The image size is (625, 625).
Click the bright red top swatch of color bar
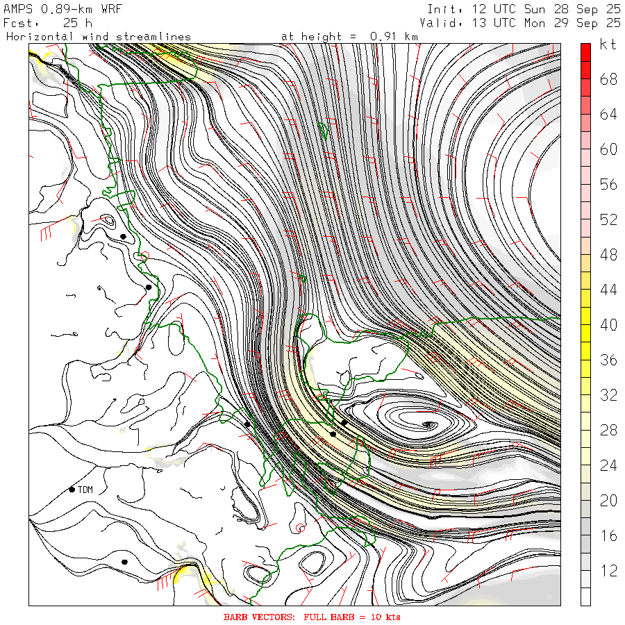pos(585,52)
